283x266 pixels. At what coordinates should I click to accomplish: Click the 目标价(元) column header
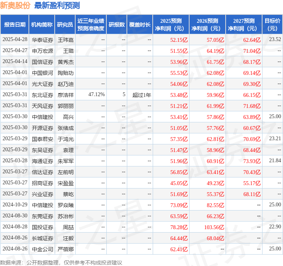coord(272,25)
